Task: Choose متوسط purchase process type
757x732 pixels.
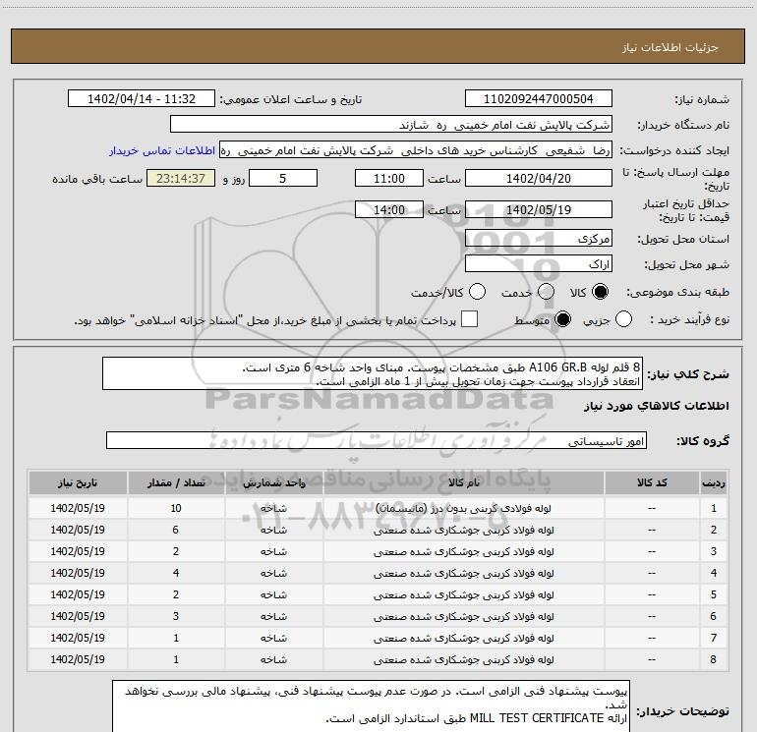Action: tap(562, 319)
